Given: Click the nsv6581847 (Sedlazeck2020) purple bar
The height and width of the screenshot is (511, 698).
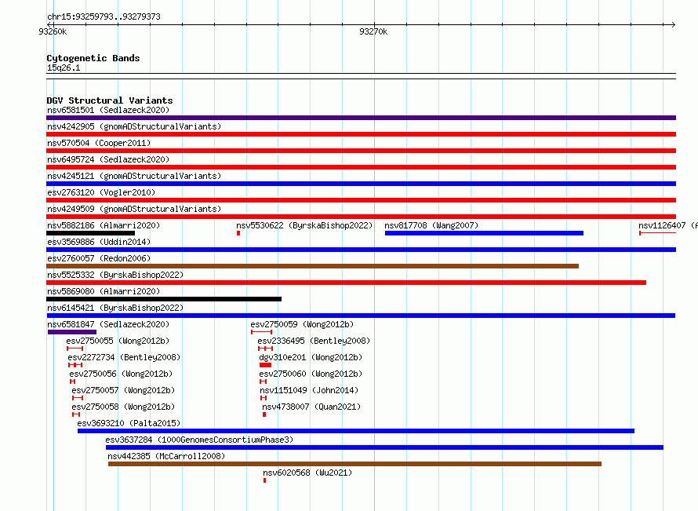Looking at the screenshot, I should (72, 332).
